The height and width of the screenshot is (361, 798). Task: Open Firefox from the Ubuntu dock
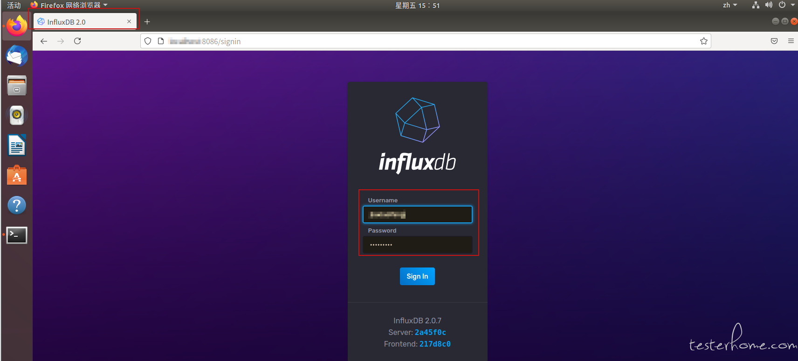click(x=17, y=26)
